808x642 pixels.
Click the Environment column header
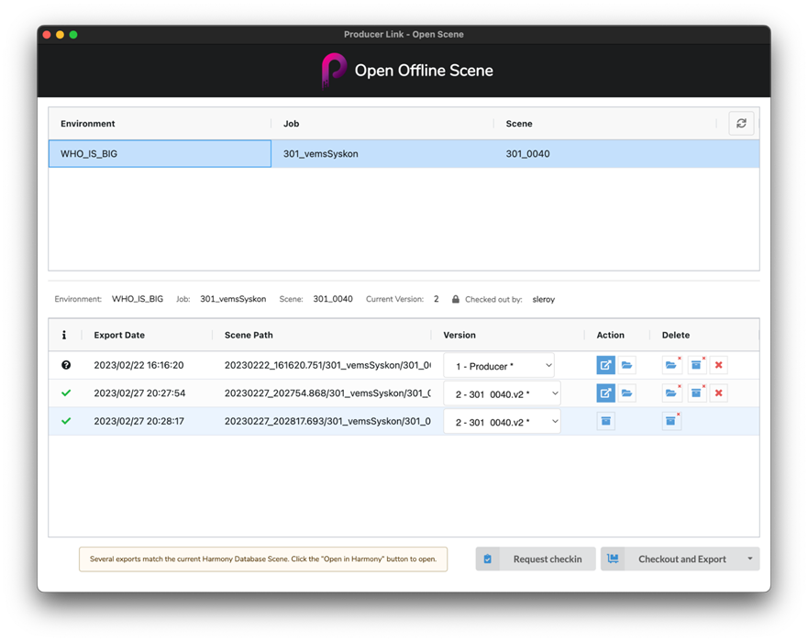(x=88, y=124)
